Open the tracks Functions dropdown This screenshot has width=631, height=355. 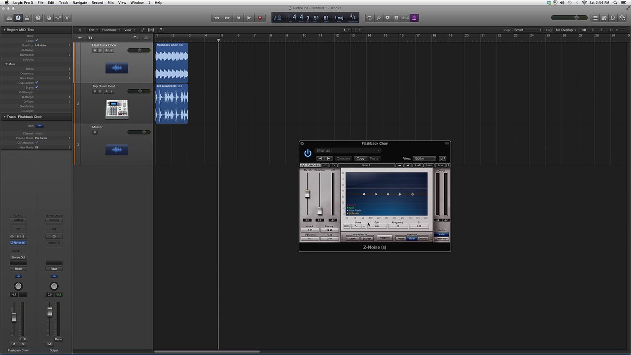pos(111,30)
